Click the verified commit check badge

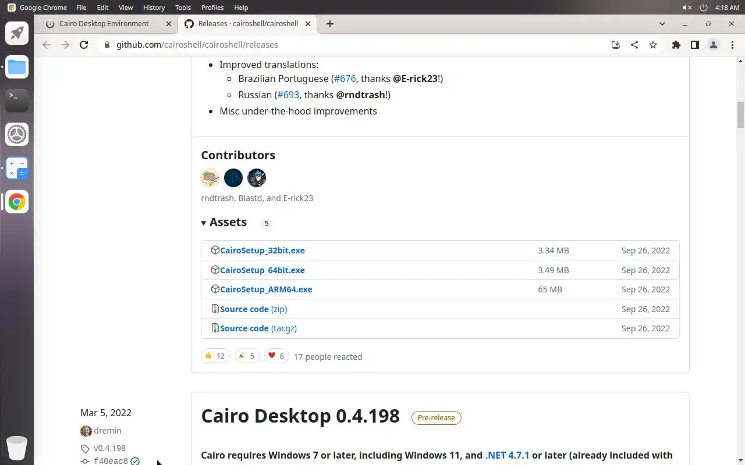[x=135, y=461]
